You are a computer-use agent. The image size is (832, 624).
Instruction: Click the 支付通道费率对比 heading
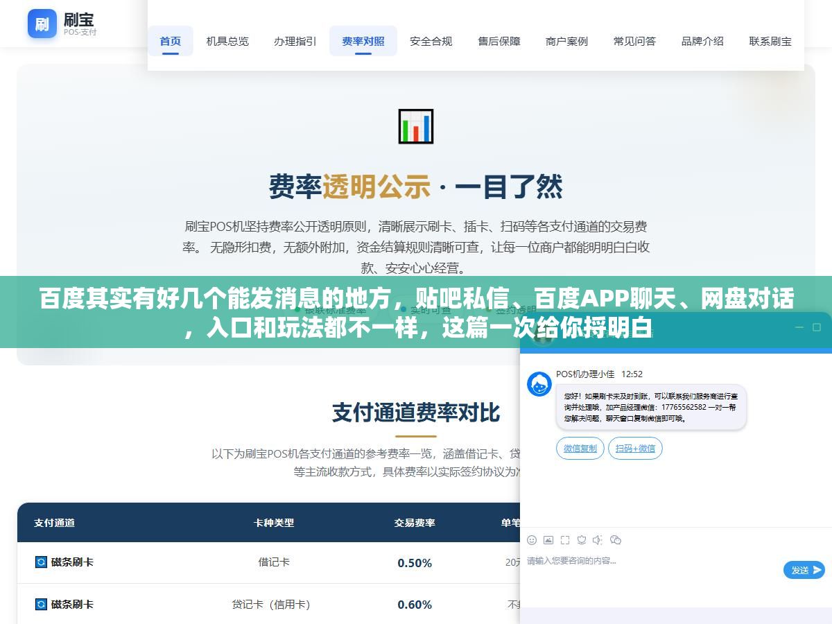[x=416, y=413]
